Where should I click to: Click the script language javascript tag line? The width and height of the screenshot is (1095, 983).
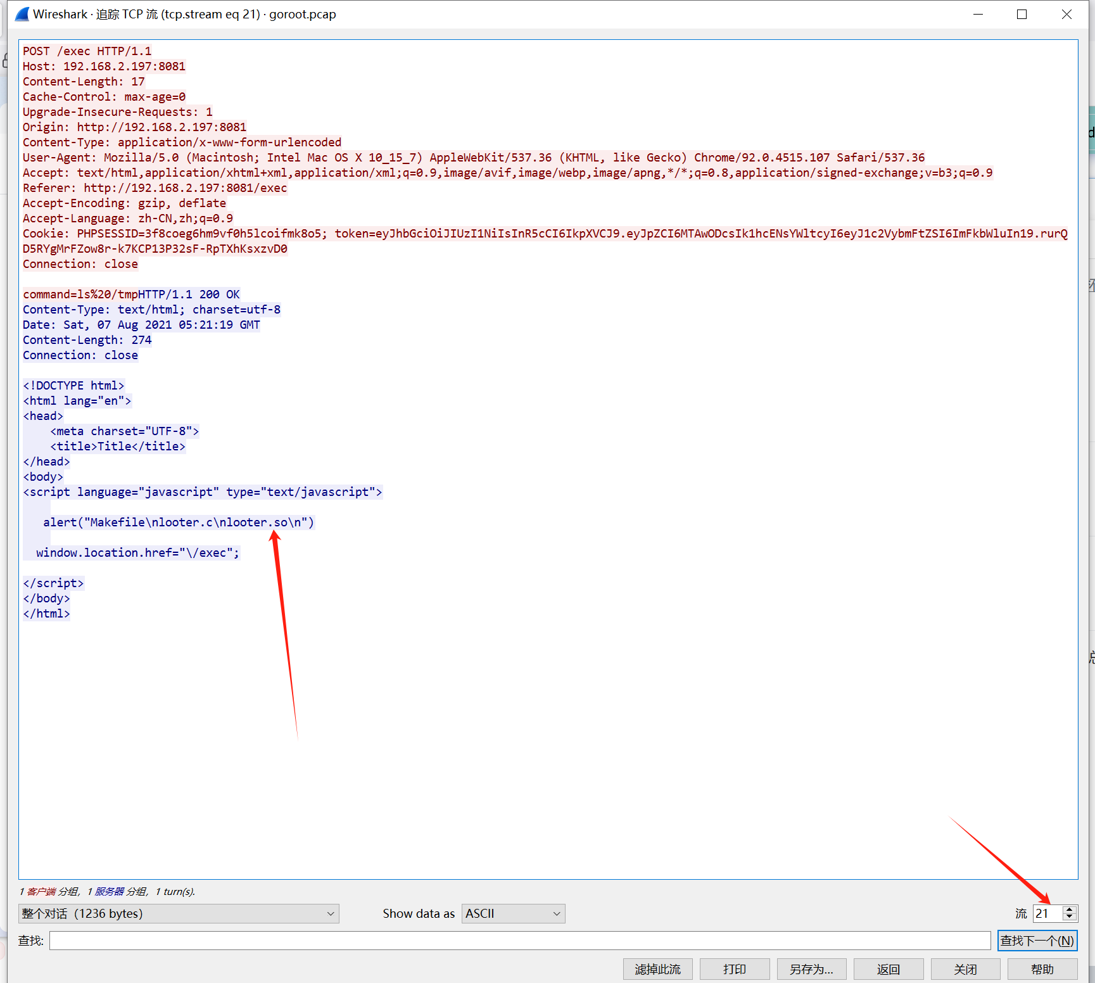pos(203,492)
